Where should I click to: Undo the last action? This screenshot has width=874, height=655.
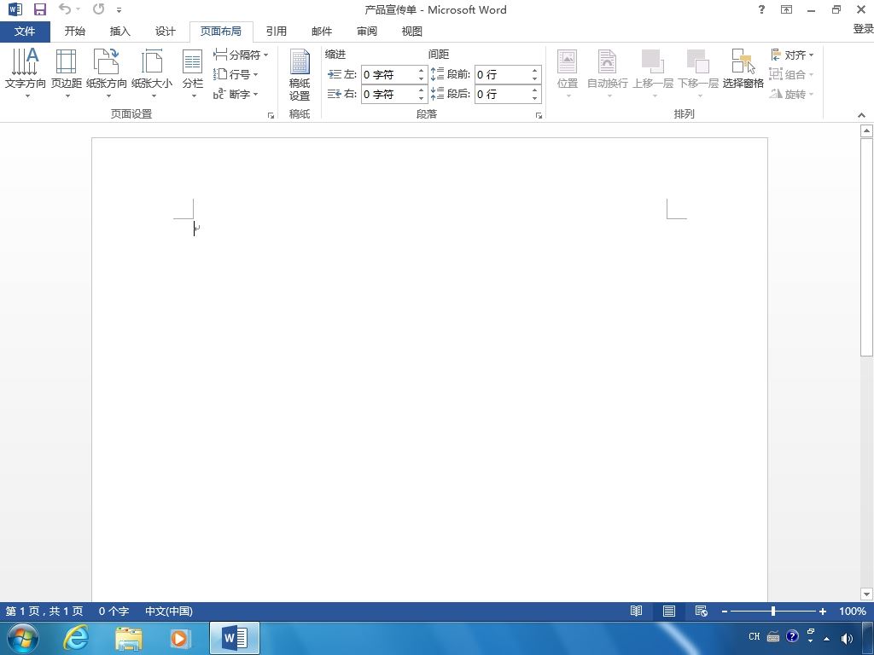coord(65,9)
